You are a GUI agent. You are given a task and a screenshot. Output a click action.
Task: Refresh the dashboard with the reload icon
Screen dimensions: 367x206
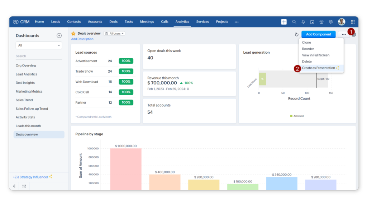(x=296, y=34)
